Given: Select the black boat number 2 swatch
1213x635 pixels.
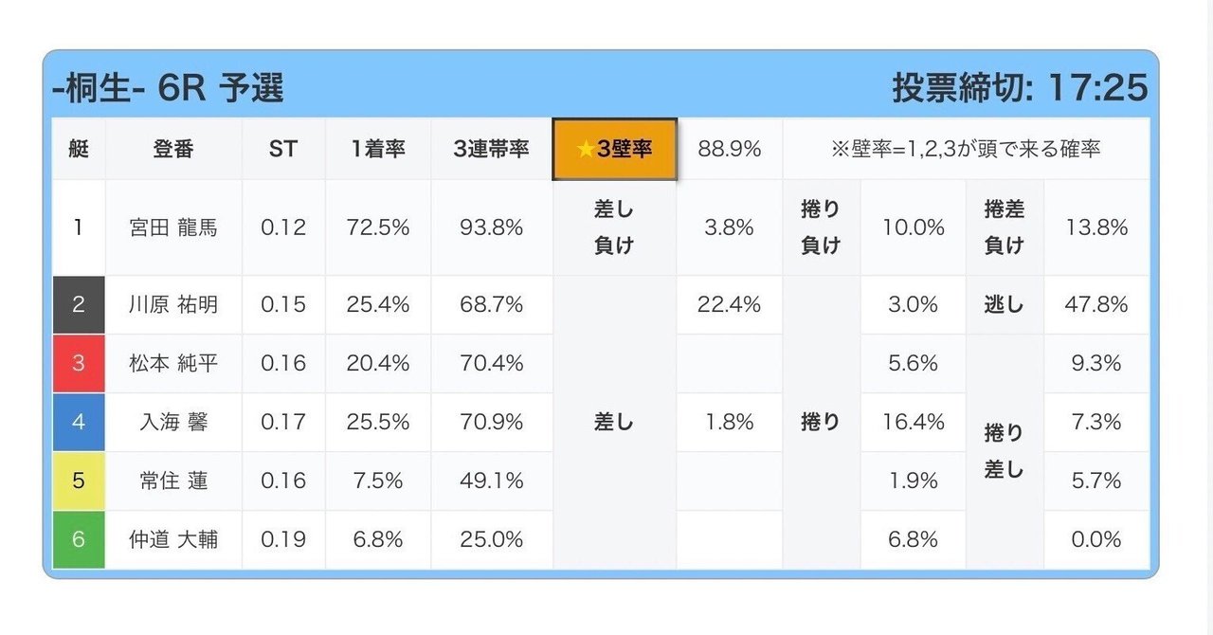Looking at the screenshot, I should (79, 304).
